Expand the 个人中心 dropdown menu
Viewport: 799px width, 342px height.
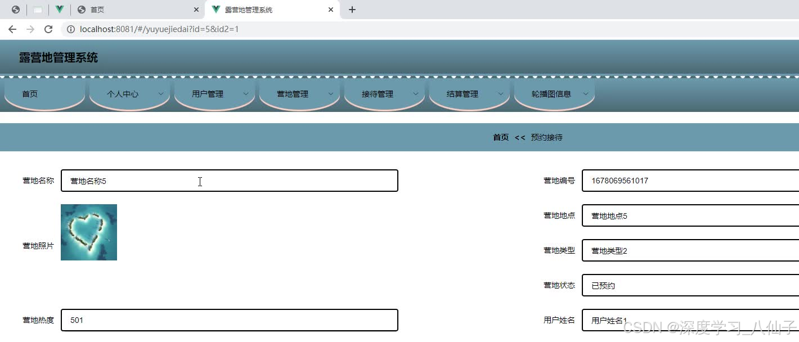tap(129, 94)
